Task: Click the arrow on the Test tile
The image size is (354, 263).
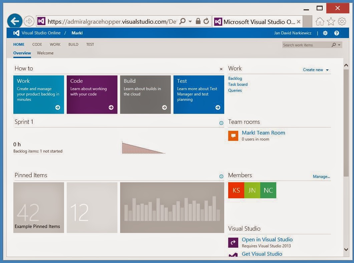Action: click(218, 107)
